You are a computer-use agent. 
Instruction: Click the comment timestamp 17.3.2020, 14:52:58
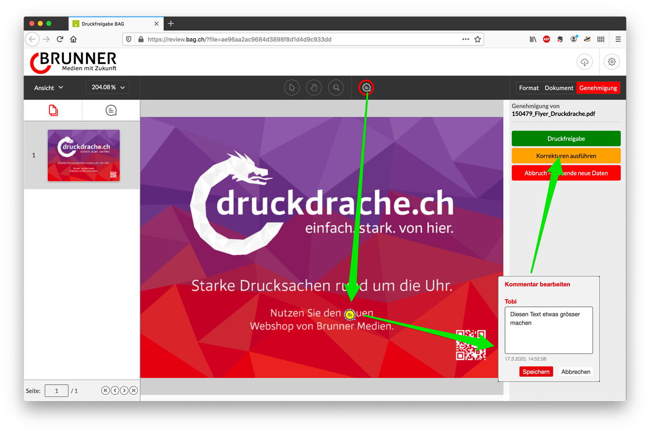[x=525, y=359]
